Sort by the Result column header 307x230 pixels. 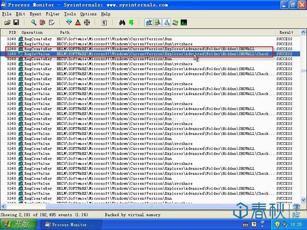point(287,33)
